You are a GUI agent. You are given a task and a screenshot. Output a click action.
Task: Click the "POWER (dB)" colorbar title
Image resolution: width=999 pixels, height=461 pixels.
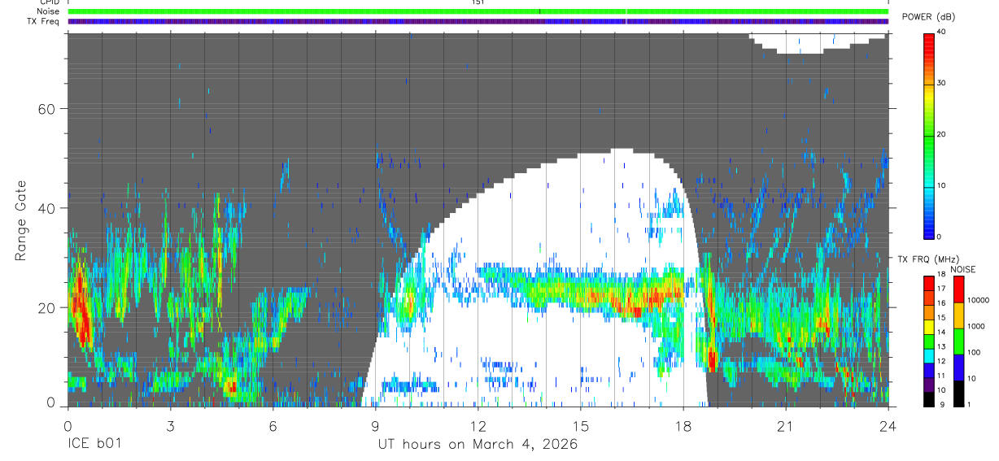coord(929,17)
